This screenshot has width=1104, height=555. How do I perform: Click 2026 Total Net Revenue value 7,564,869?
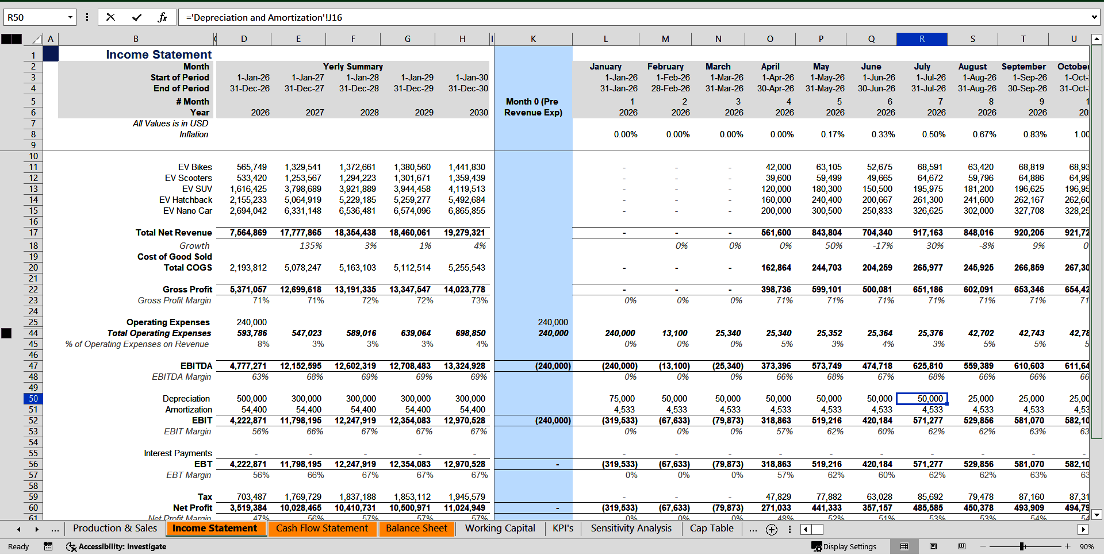click(x=248, y=233)
